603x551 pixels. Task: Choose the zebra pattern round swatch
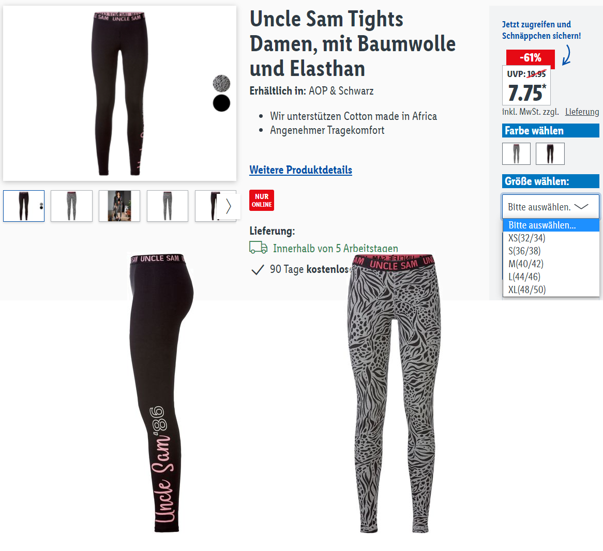coord(221,83)
